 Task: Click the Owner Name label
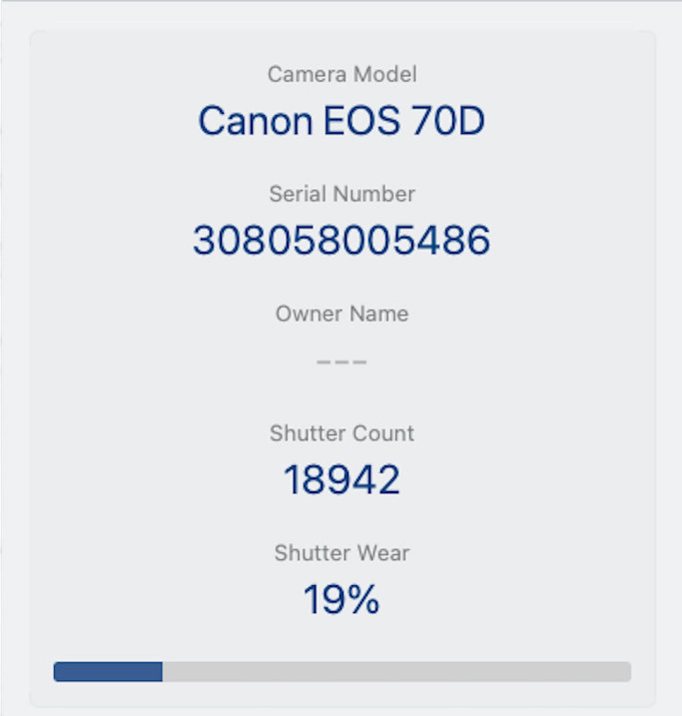[x=342, y=314]
